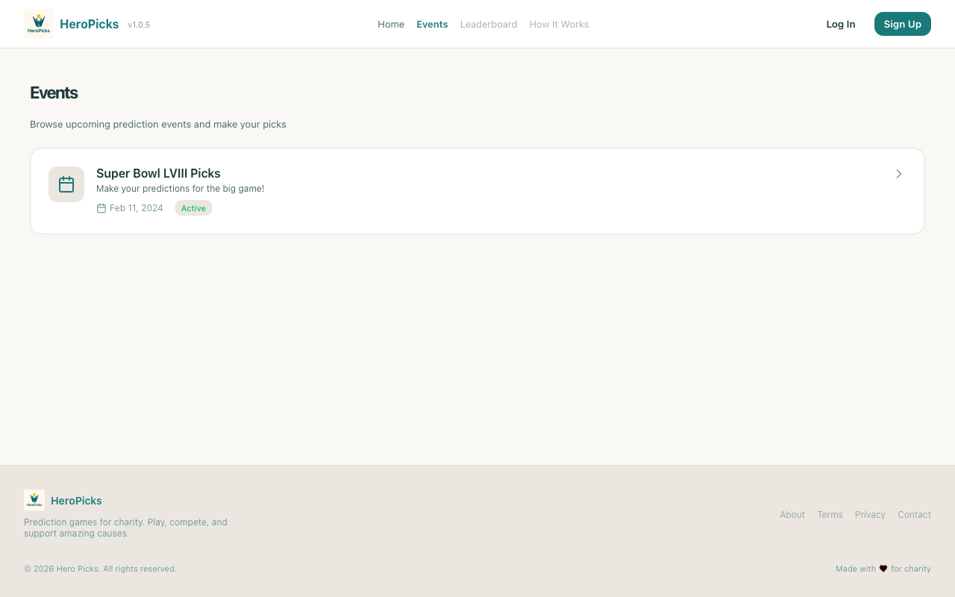Screen dimensions: 955x597
Task: Click the HeroPicks brand name in header
Action: click(x=89, y=24)
